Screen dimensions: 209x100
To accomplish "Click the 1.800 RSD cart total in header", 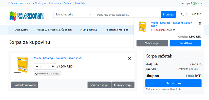I will [x=196, y=14].
